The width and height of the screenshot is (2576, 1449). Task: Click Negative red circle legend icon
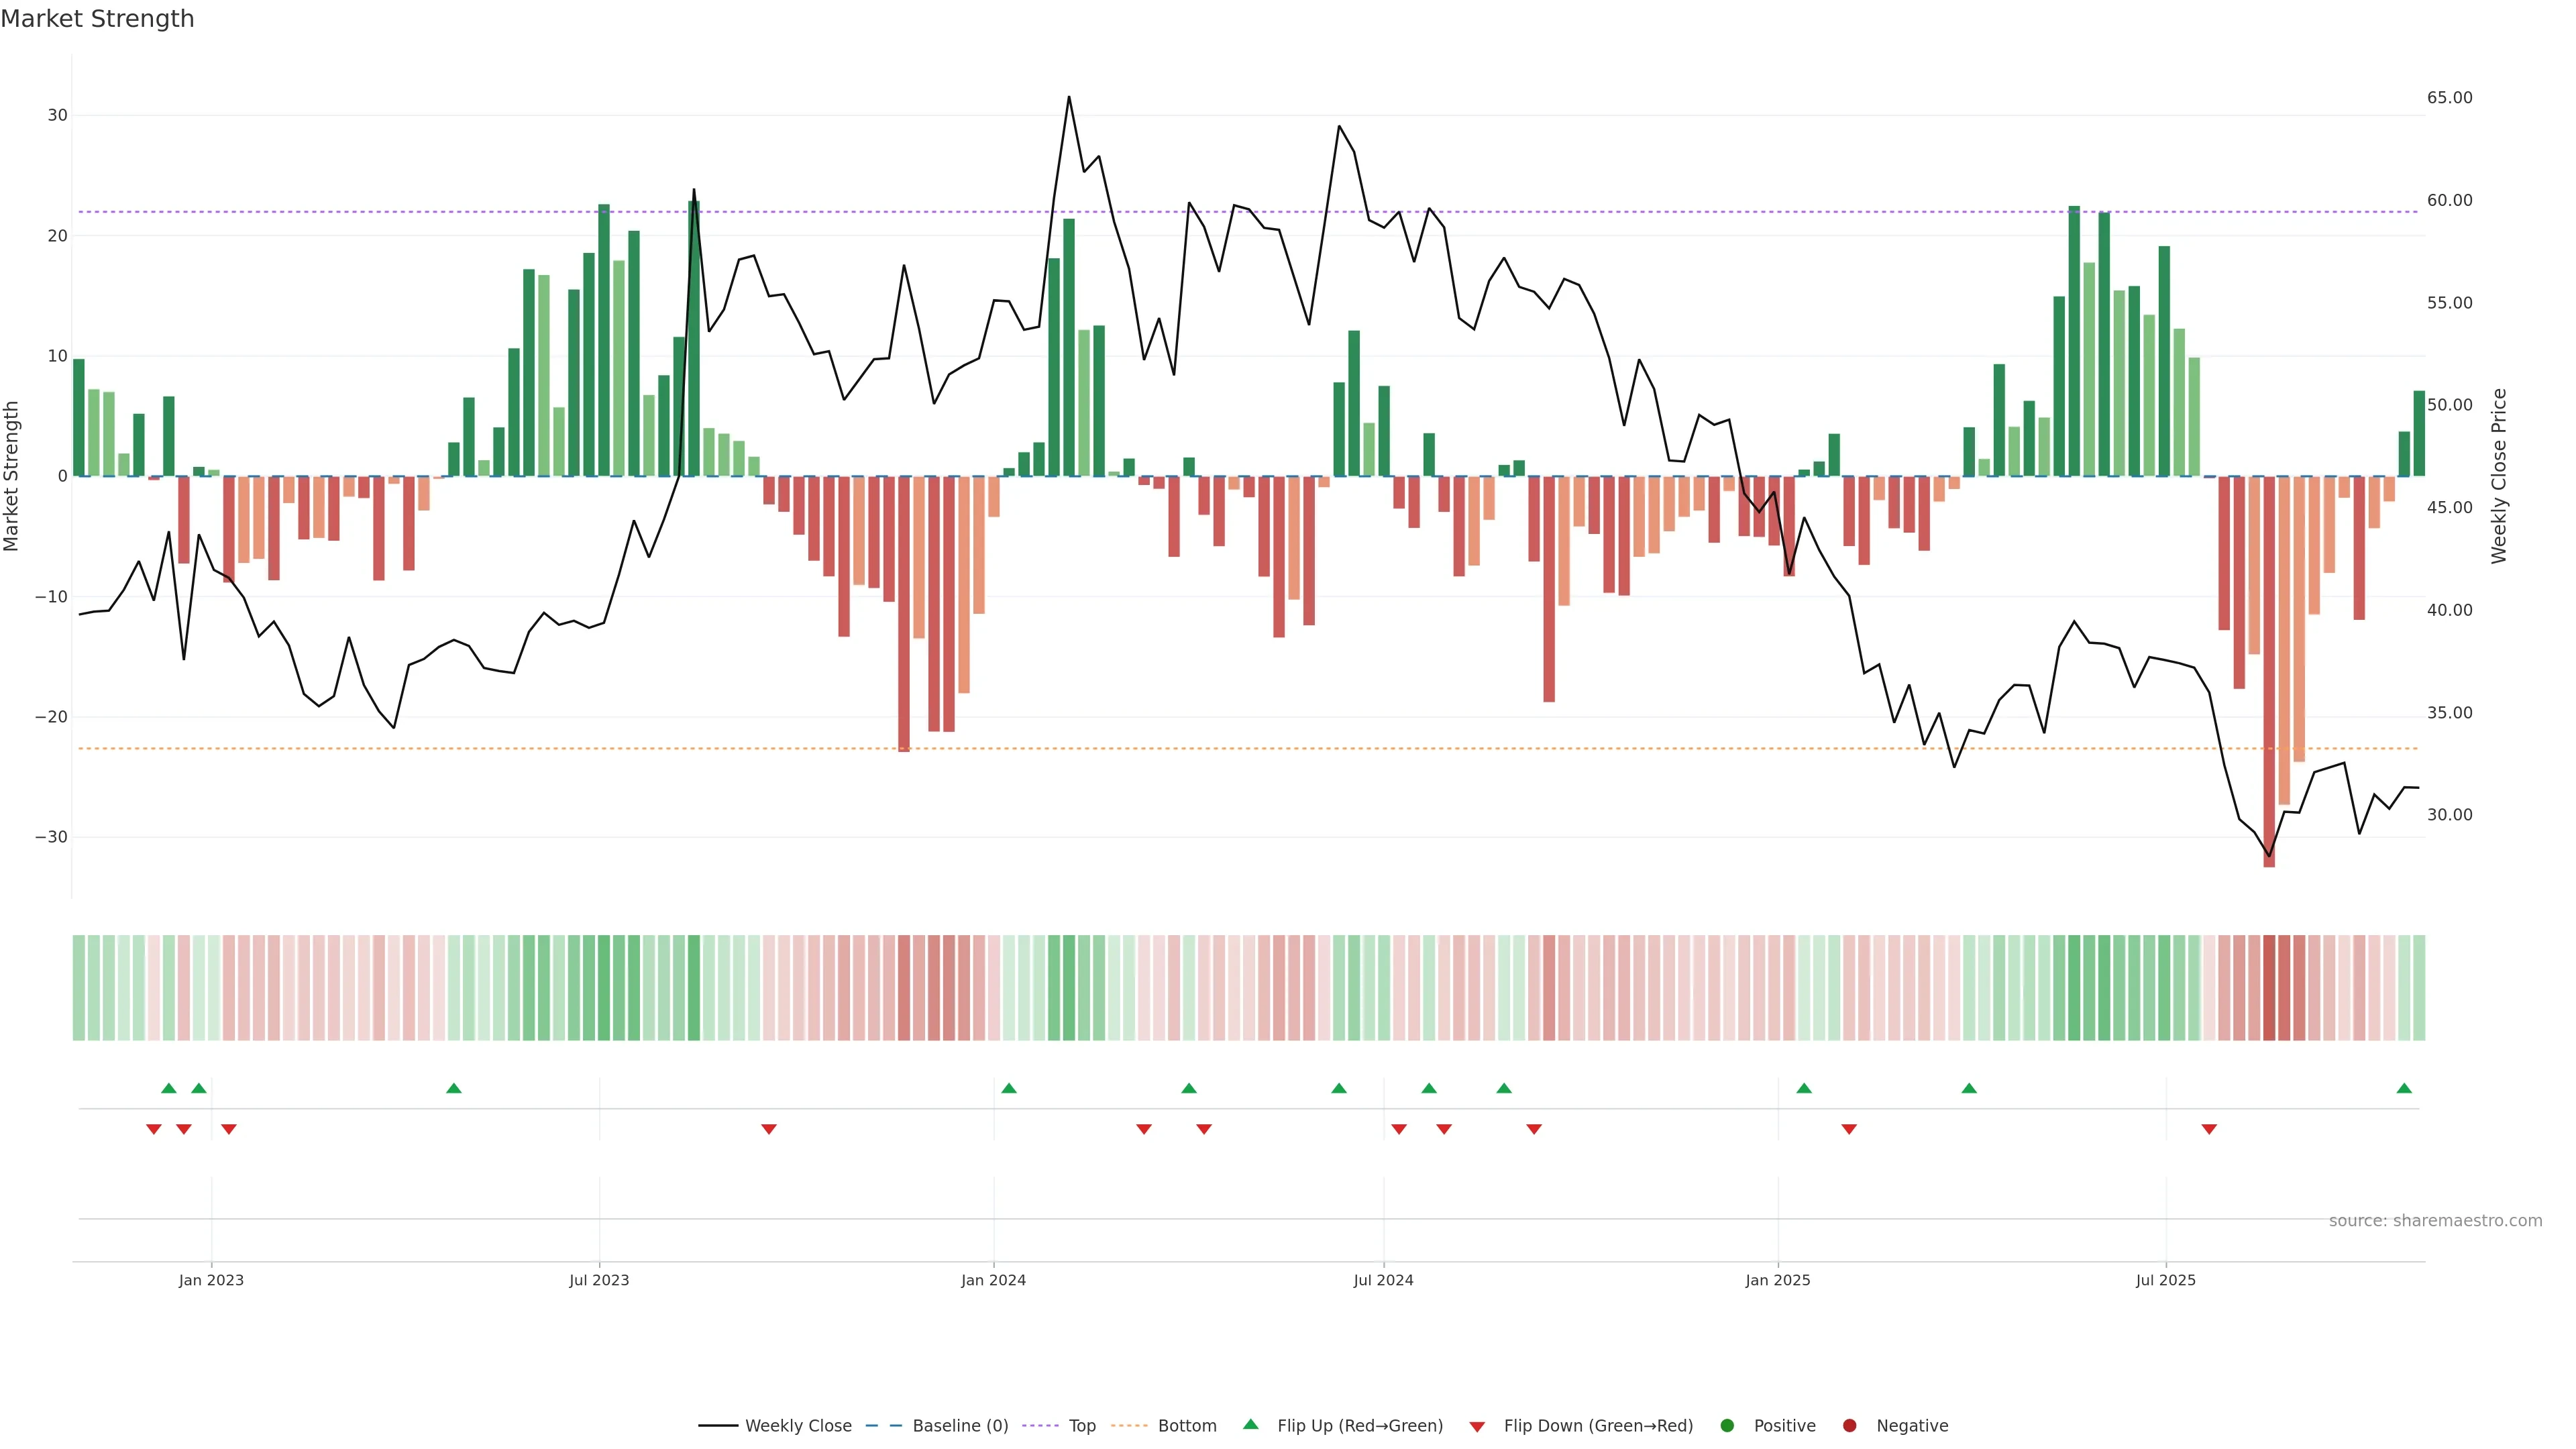(1849, 1426)
